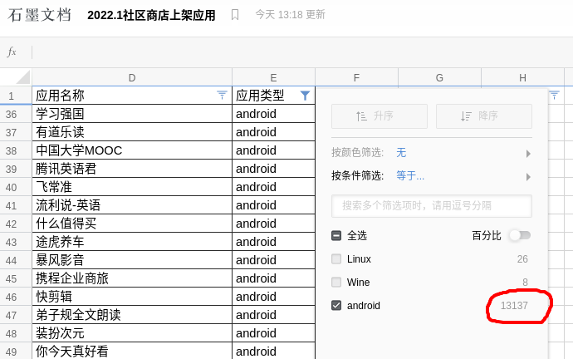Screen dimensions: 573x359
Task: Click the filter search input field
Action: (x=432, y=206)
